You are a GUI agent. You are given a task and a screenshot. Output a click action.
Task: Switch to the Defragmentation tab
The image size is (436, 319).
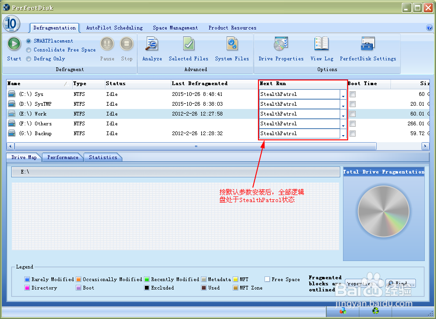coord(55,28)
